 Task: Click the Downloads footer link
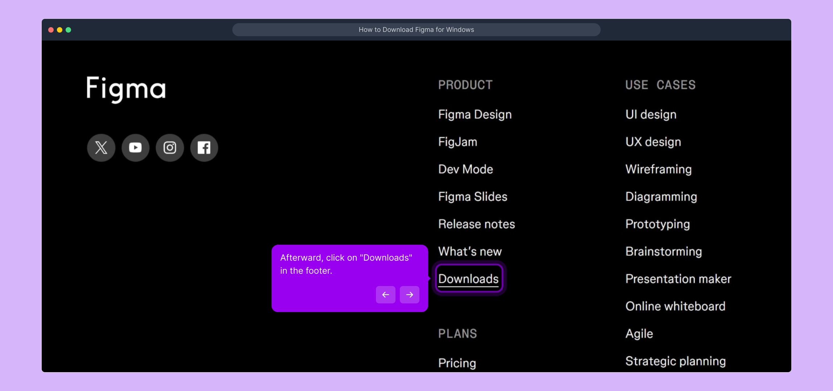click(468, 279)
